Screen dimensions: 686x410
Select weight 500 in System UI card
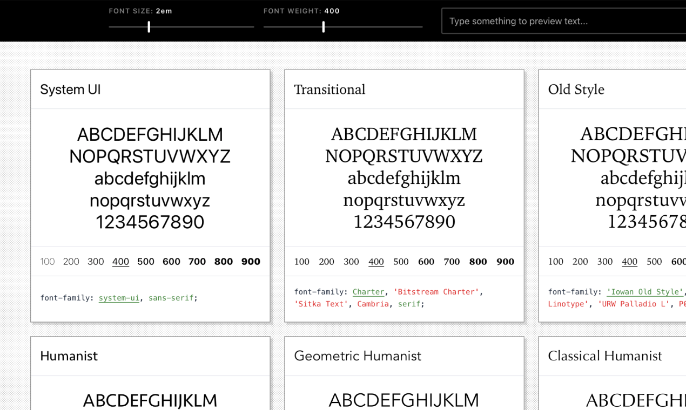click(x=146, y=262)
